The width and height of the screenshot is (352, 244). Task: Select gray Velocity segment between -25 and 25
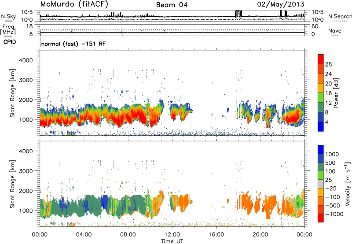321,184
